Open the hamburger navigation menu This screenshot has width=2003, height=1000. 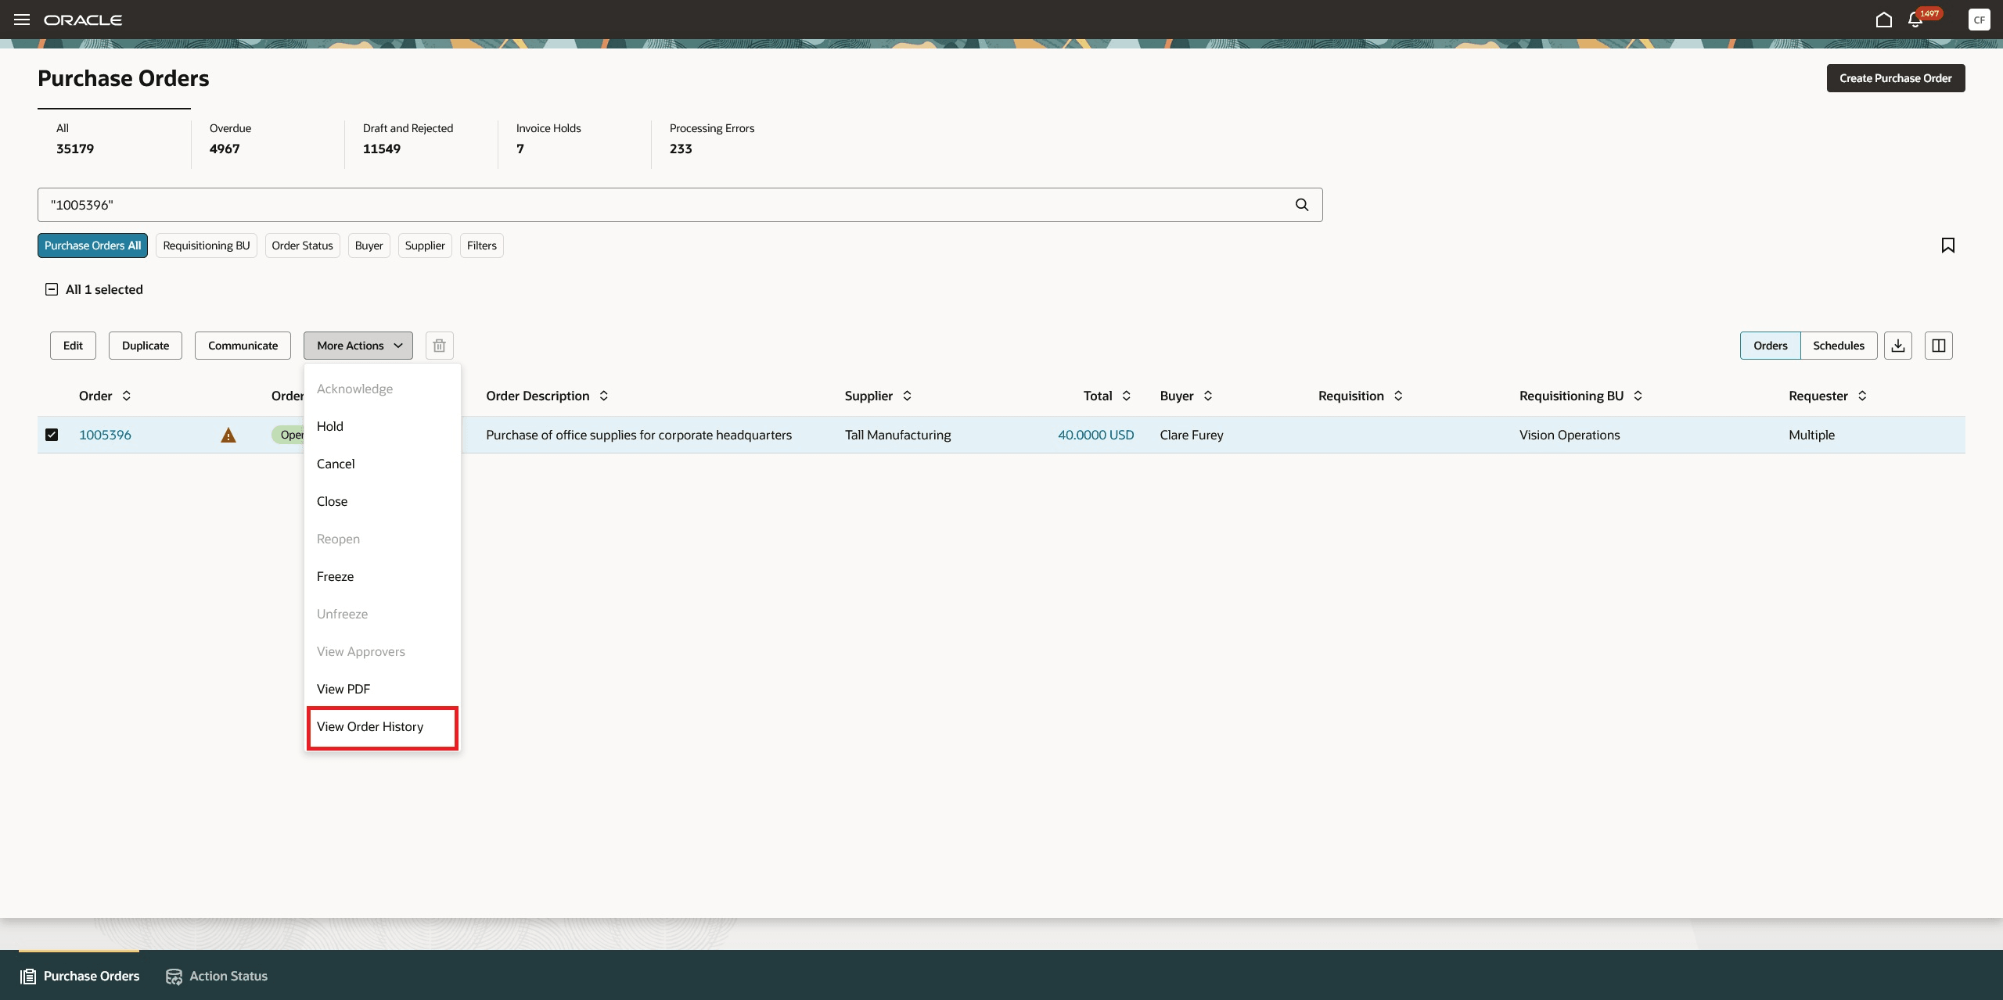22,20
